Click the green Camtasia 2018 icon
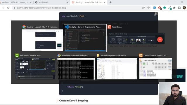 coord(17,55)
